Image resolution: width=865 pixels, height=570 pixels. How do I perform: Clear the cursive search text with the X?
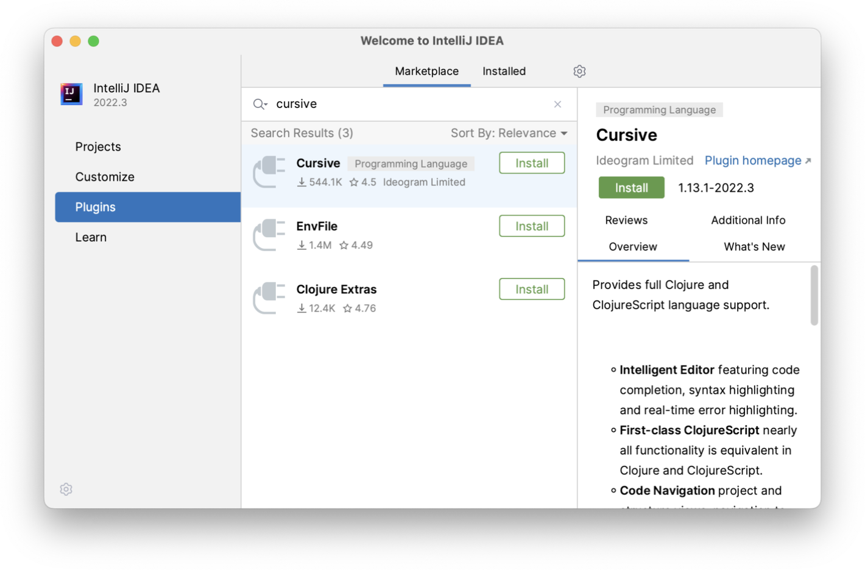tap(557, 104)
